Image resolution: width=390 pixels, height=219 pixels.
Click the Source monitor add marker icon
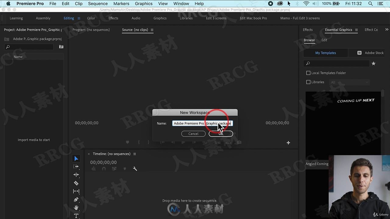coord(128,142)
